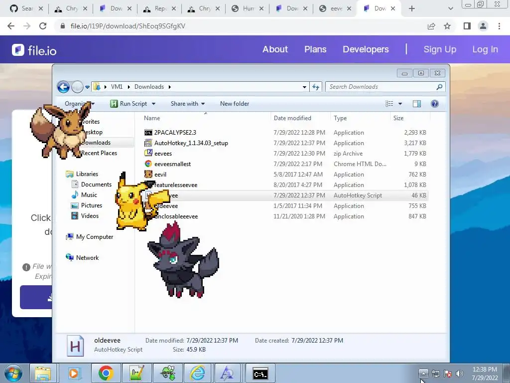This screenshot has height=383, width=510.
Task: Refresh the Downloads folder view
Action: click(x=315, y=87)
